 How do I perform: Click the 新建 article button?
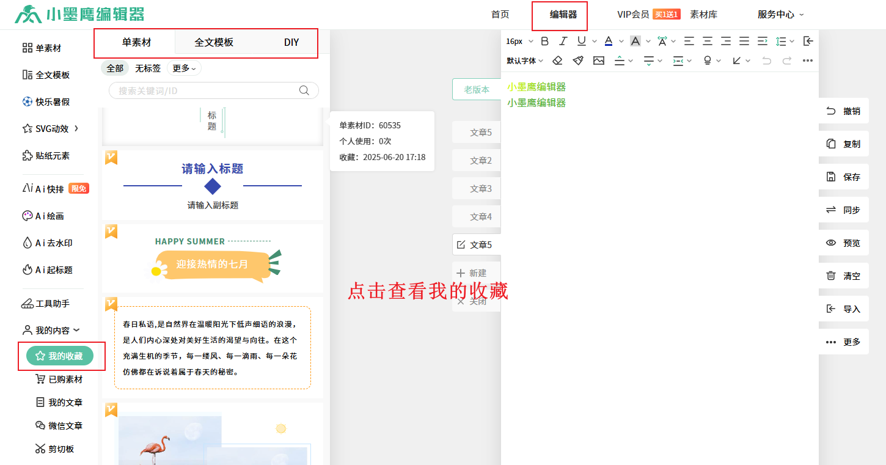477,273
